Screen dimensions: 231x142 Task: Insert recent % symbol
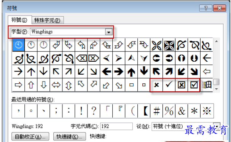click(x=169, y=111)
